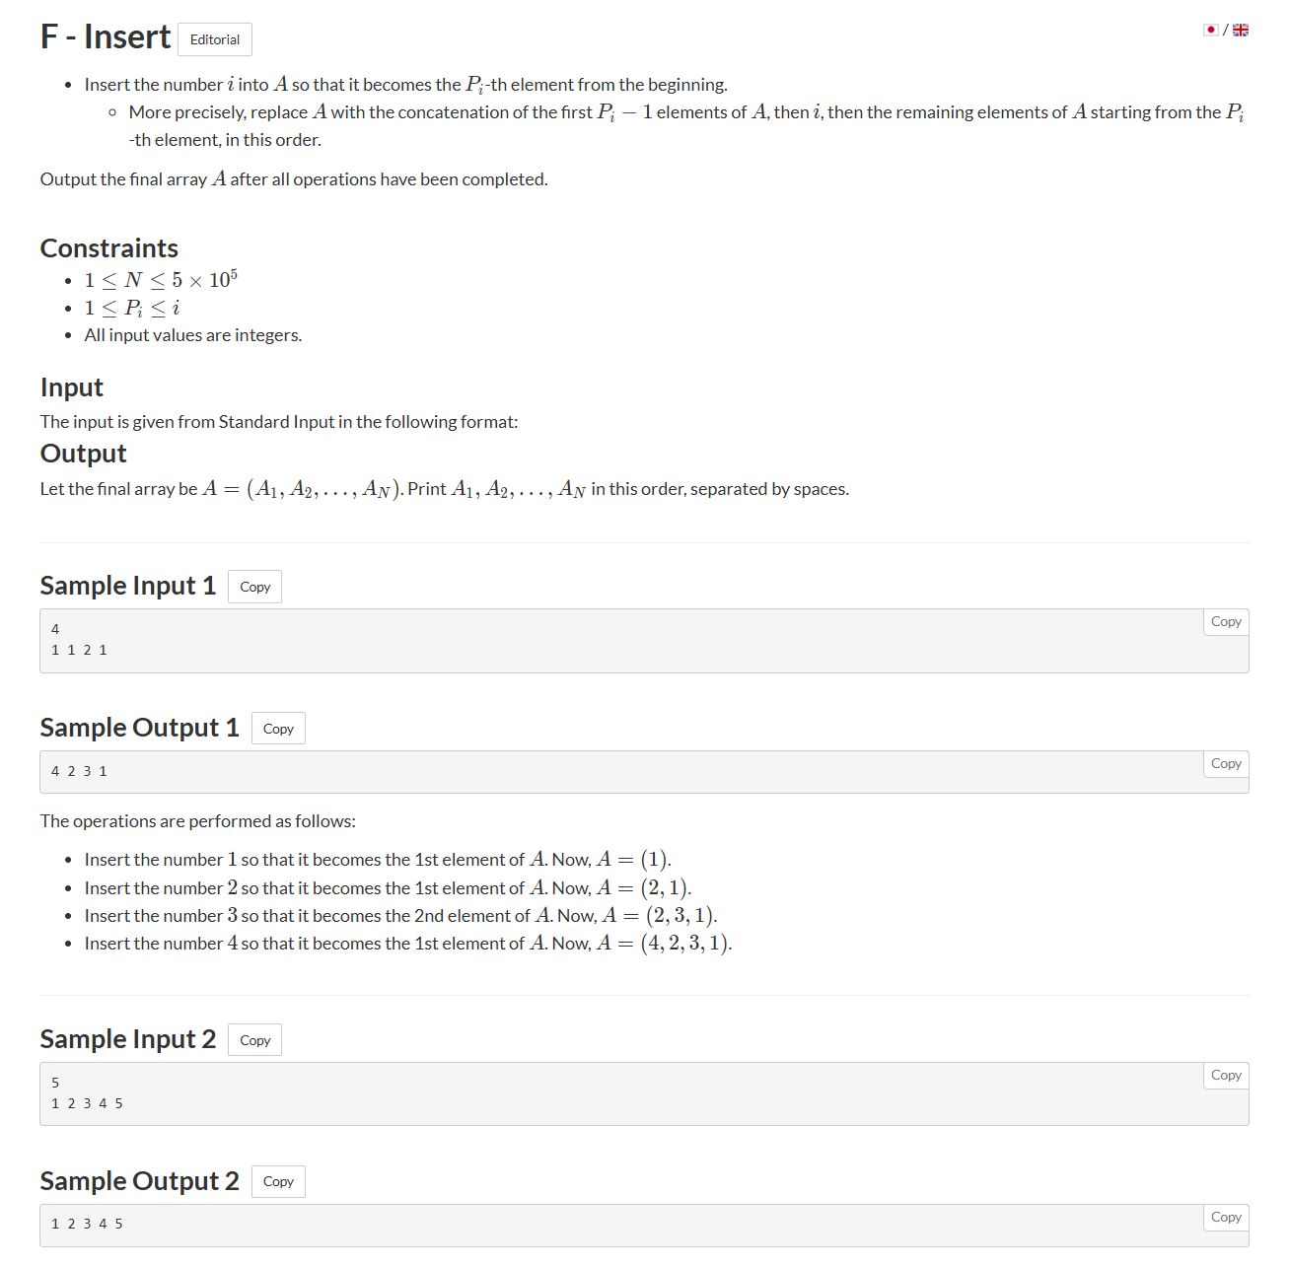Open the Editorial for problem F
1290x1265 pixels.
coord(215,39)
